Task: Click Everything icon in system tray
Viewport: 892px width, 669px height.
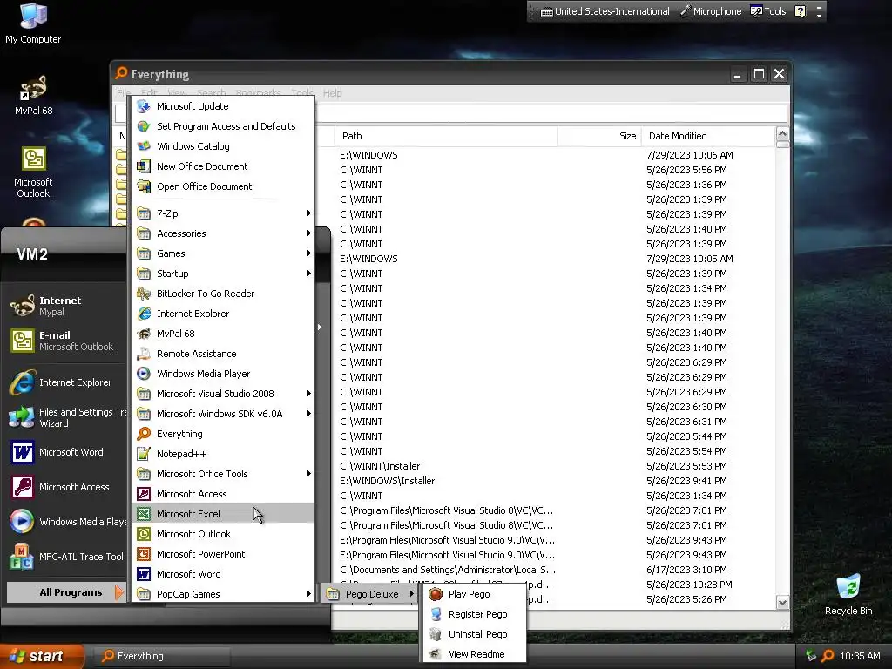Action: [828, 656]
